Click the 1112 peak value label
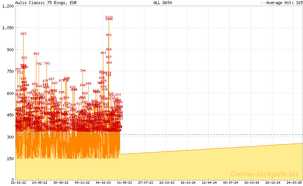The height and width of the screenshot is (186, 303). [x=109, y=17]
